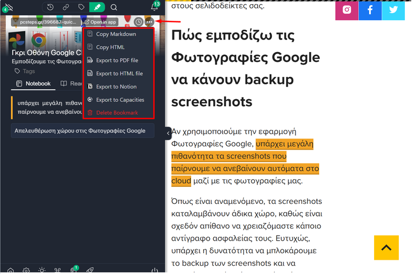Click the cloud sync off icon

[8, 7]
